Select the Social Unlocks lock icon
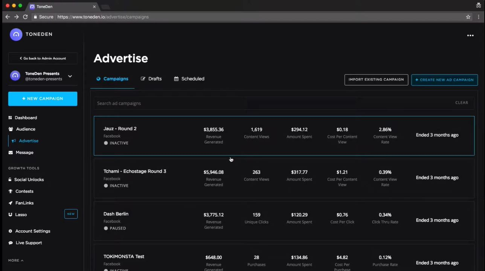Screen dimensions: 485x271 (11, 179)
